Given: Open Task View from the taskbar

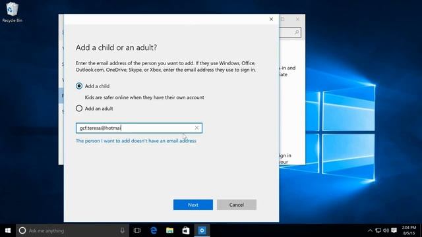Looking at the screenshot, I should tap(137, 230).
